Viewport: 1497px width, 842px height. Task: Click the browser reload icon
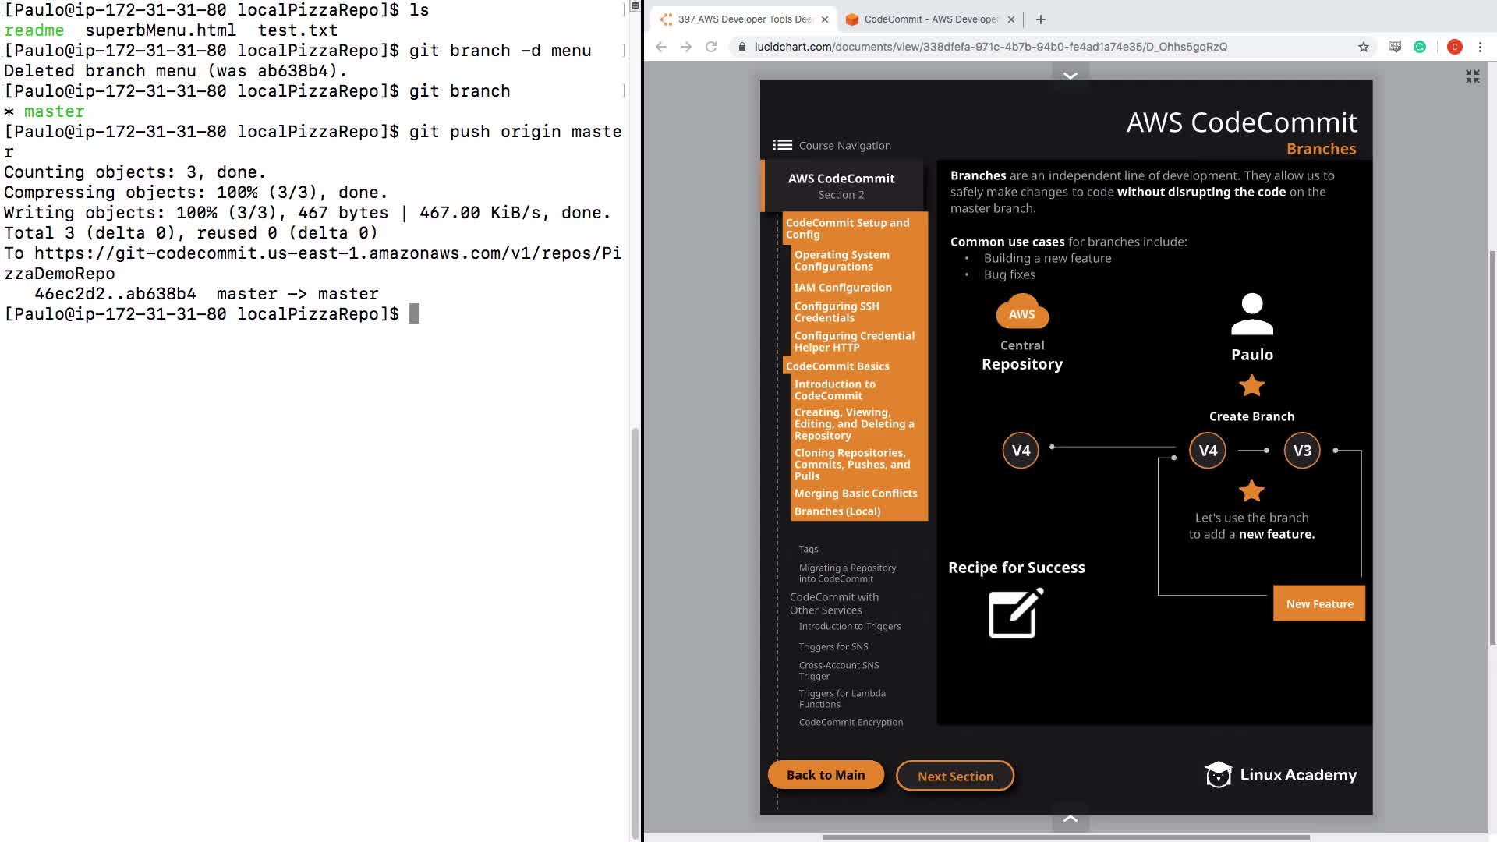pyautogui.click(x=711, y=47)
